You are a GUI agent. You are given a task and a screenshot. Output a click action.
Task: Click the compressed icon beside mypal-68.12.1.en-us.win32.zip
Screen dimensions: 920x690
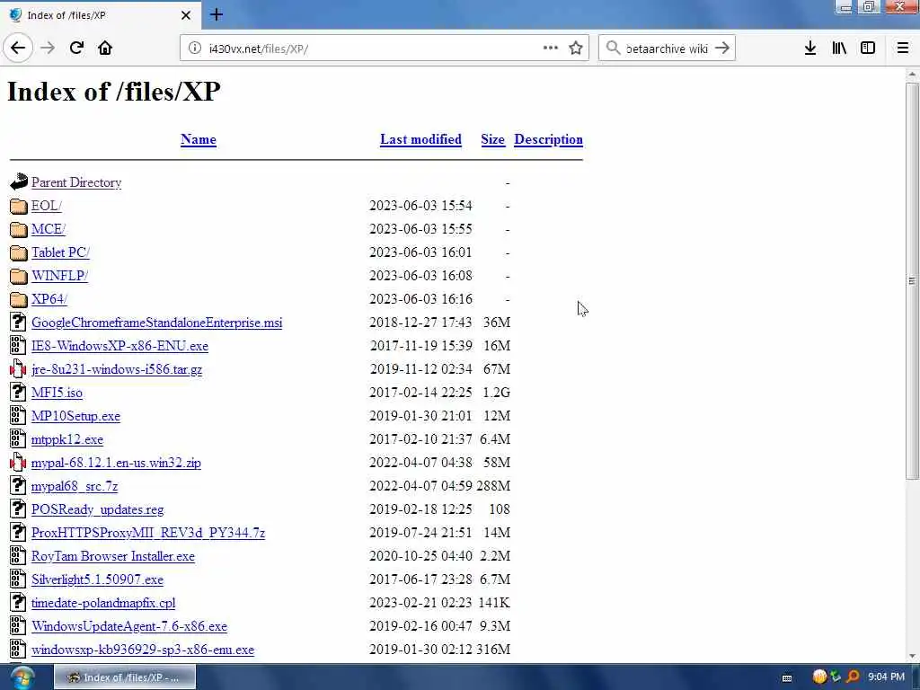tap(18, 463)
